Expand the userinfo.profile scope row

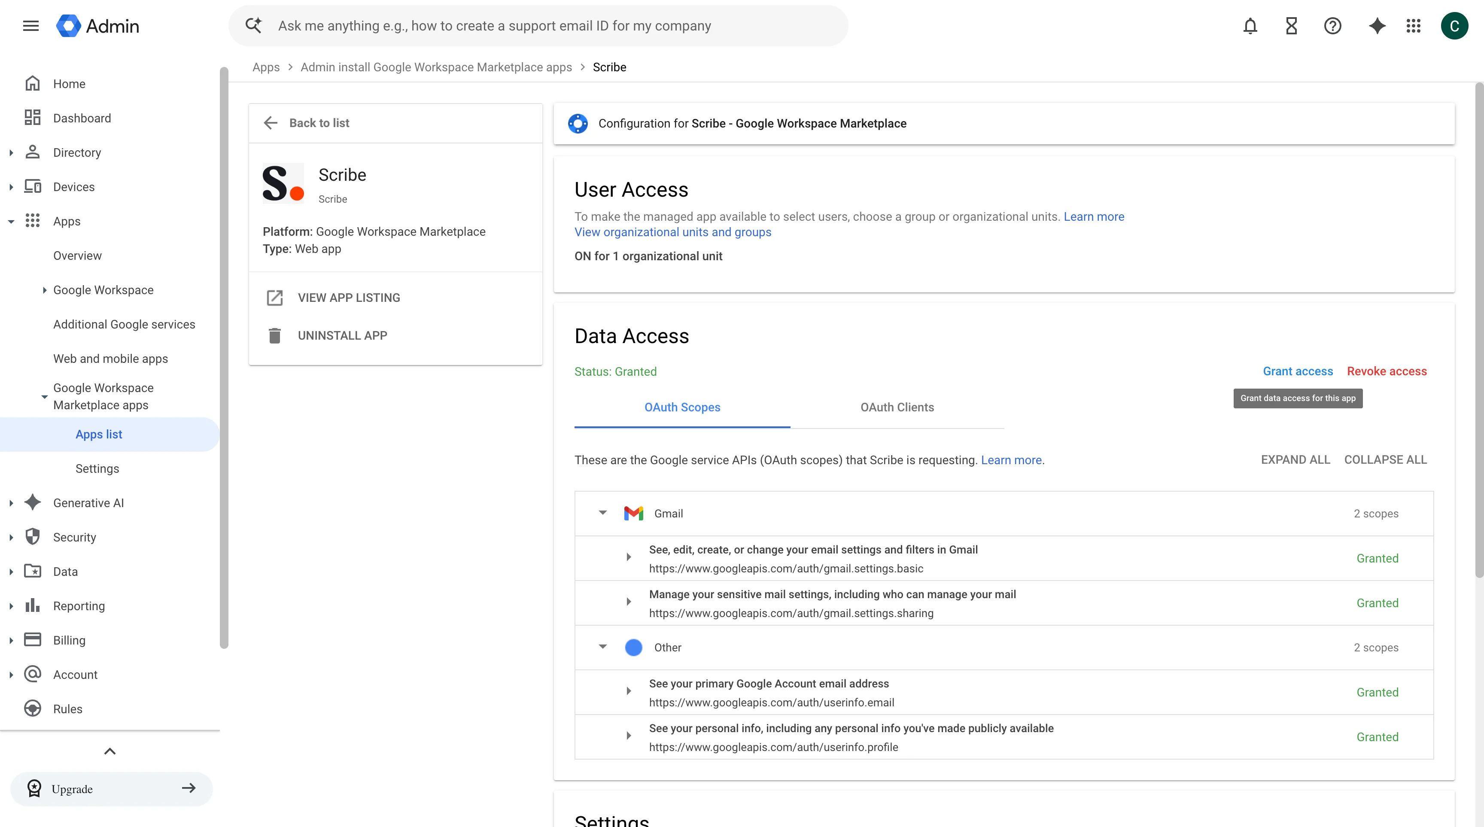[x=629, y=736]
